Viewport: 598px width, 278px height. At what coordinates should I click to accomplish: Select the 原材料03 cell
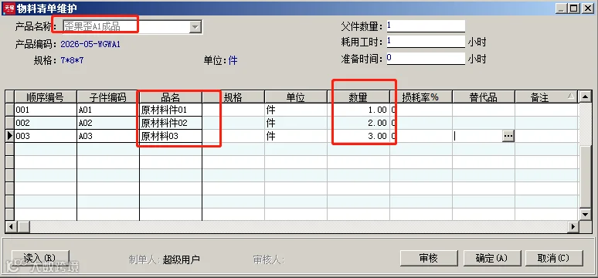point(171,136)
